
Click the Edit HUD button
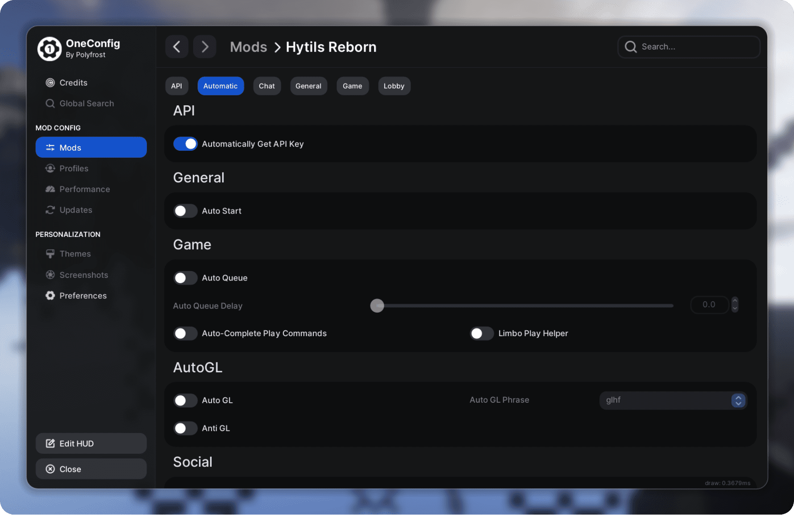pos(91,444)
